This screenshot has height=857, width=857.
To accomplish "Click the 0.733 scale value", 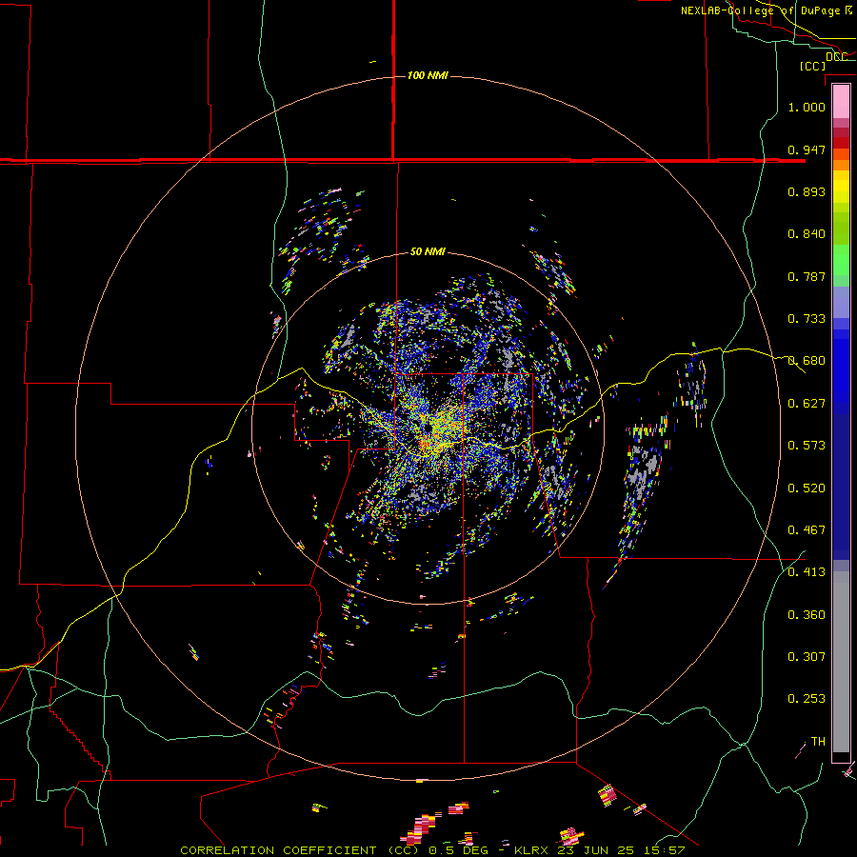I will pyautogui.click(x=807, y=318).
